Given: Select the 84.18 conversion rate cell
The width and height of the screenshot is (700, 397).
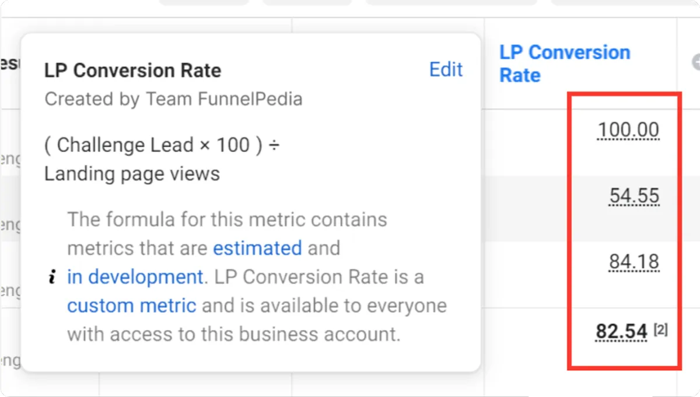Looking at the screenshot, I should pyautogui.click(x=634, y=262).
